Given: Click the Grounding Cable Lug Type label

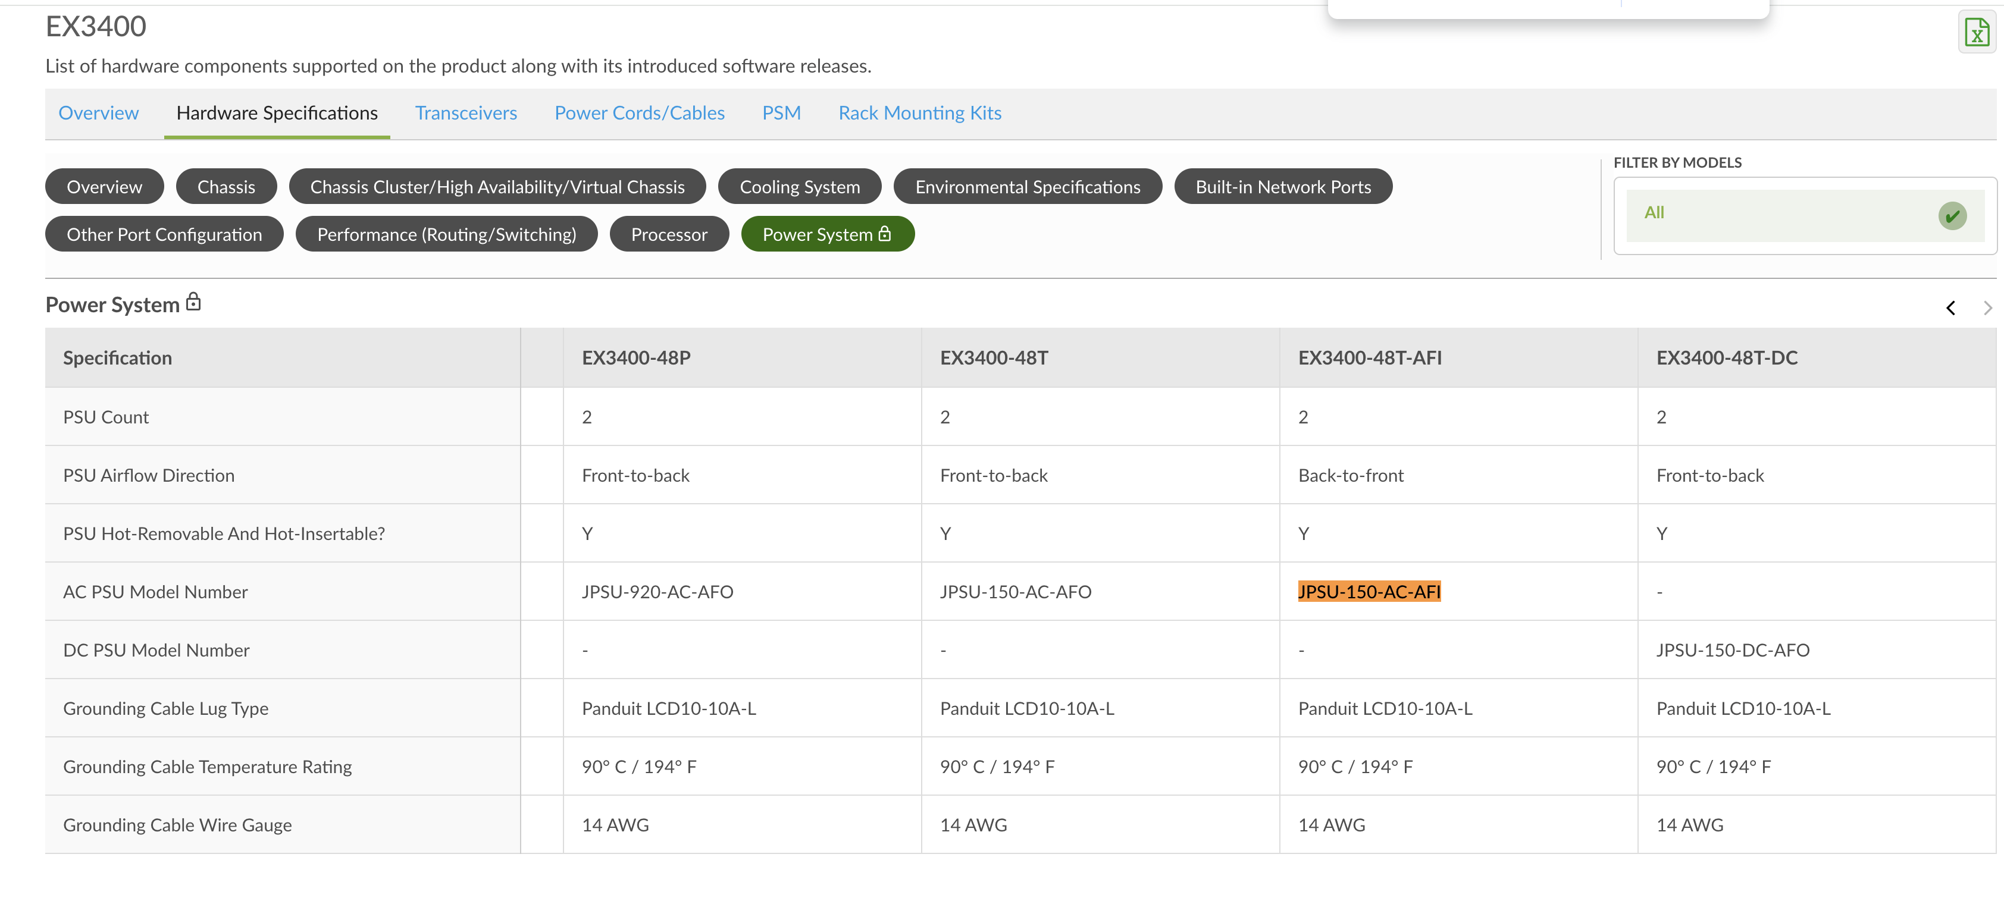Looking at the screenshot, I should pos(165,708).
